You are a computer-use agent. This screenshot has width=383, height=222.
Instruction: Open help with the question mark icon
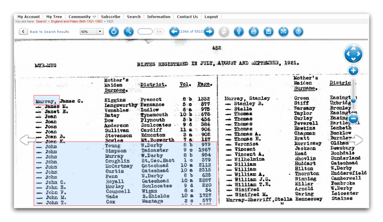tap(298, 31)
